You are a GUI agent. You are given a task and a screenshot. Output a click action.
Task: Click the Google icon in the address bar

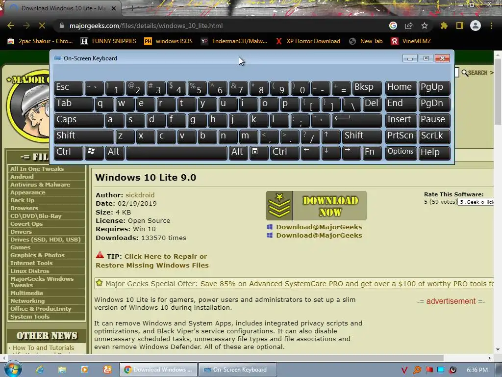tap(393, 26)
